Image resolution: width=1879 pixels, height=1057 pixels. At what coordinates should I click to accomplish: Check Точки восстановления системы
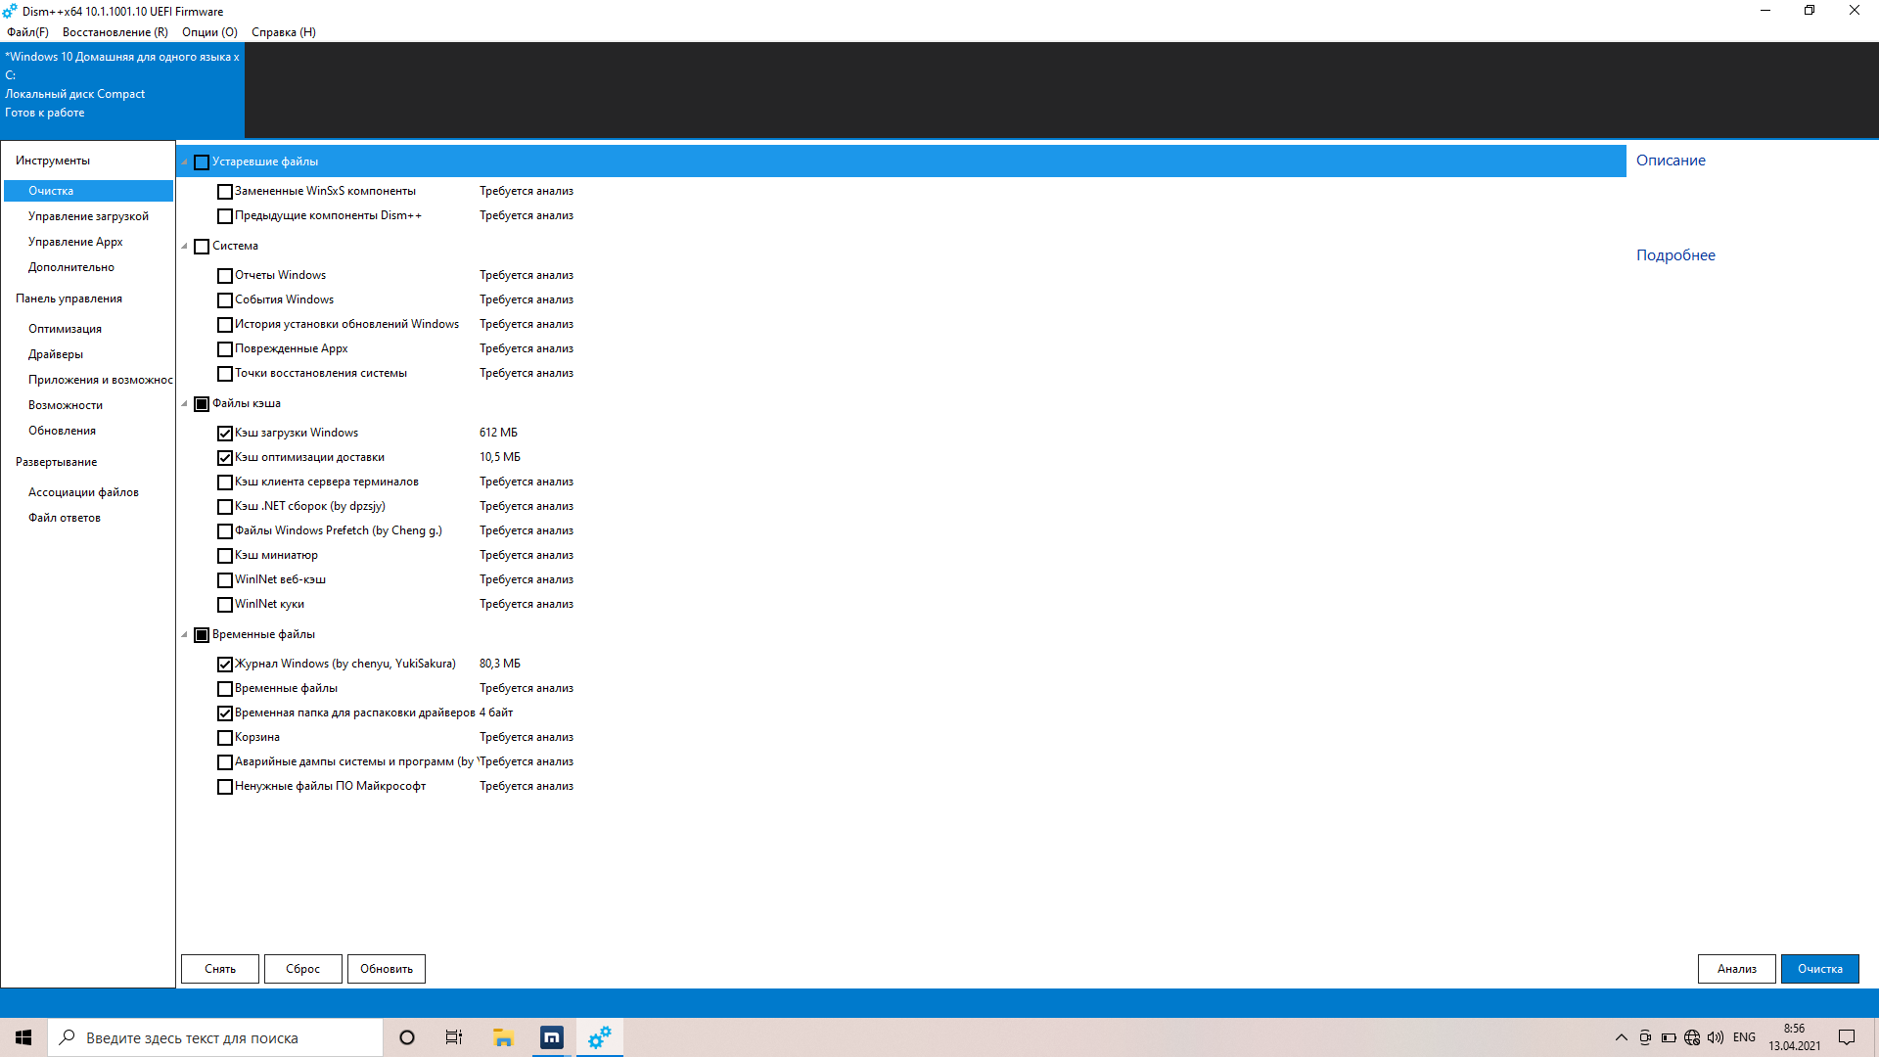pos(225,374)
